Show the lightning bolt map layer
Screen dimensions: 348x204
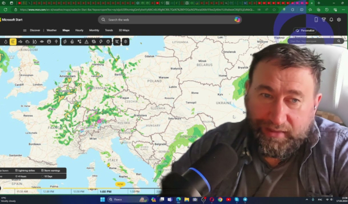point(101,42)
